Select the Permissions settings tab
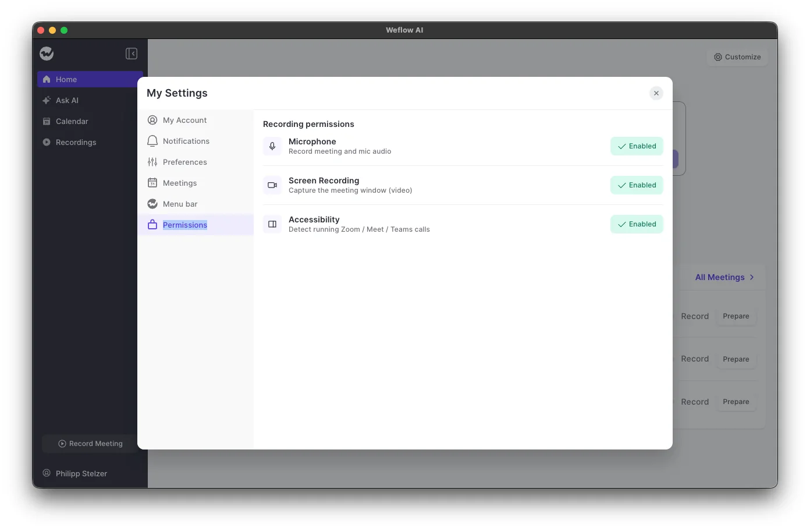 (x=196, y=225)
